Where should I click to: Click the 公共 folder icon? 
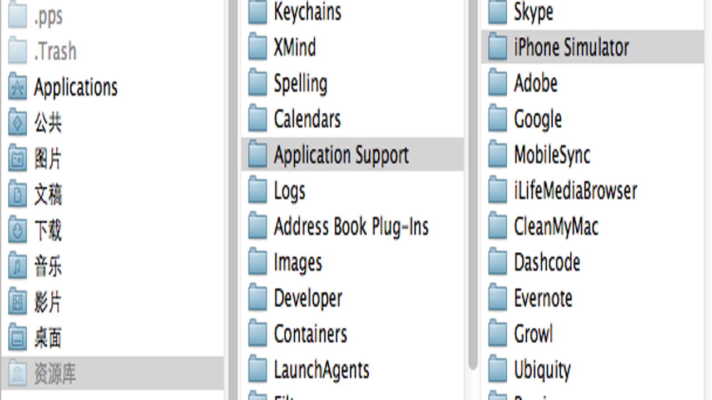(x=18, y=123)
